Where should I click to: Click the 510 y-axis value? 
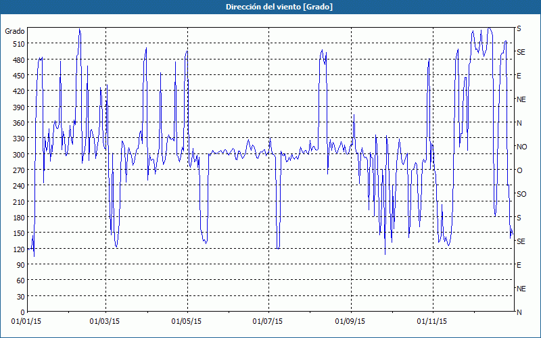tap(19, 44)
